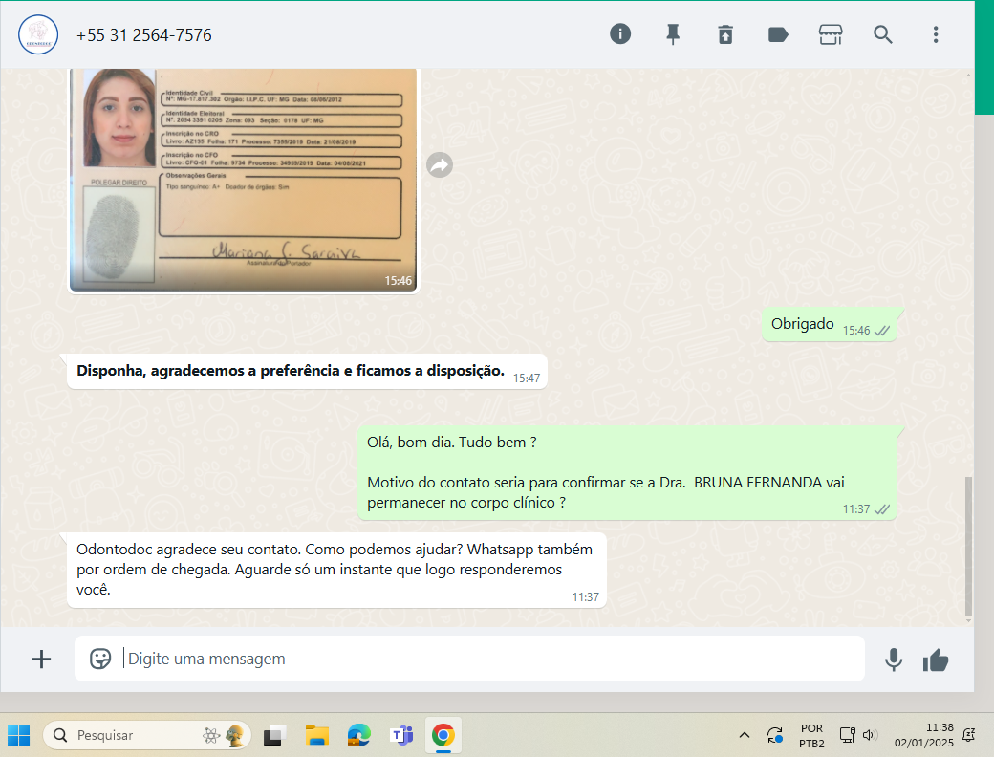Select the 'Odontodoc agradece seu contato' message
The height and width of the screenshot is (757, 994).
(x=336, y=570)
